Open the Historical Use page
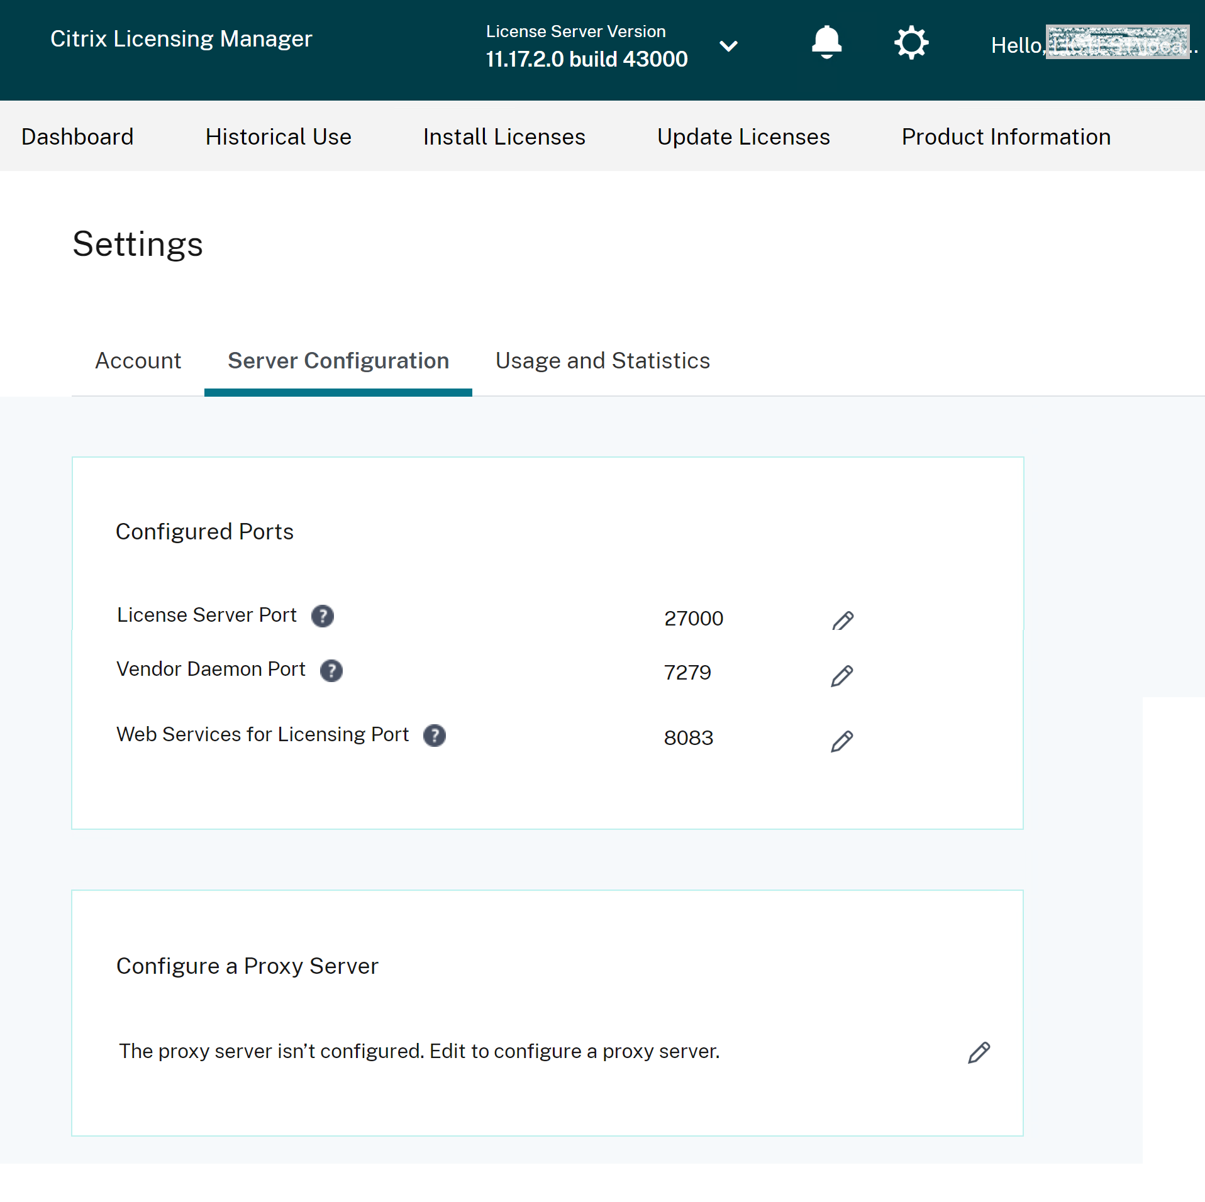 point(278,136)
